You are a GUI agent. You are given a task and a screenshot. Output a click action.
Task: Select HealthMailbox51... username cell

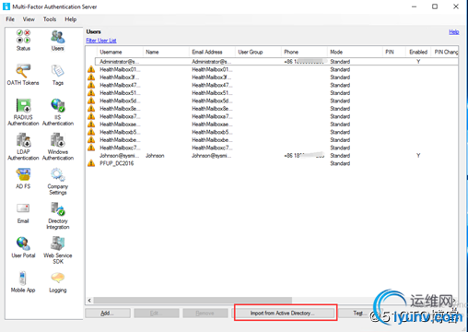click(120, 93)
